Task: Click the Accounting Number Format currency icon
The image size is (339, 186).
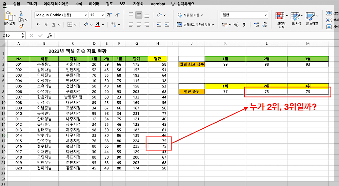Action: (x=225, y=25)
